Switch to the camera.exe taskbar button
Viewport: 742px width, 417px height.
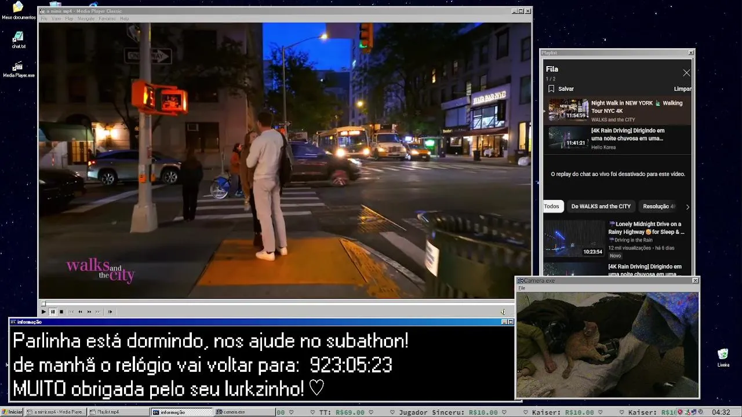coord(244,412)
